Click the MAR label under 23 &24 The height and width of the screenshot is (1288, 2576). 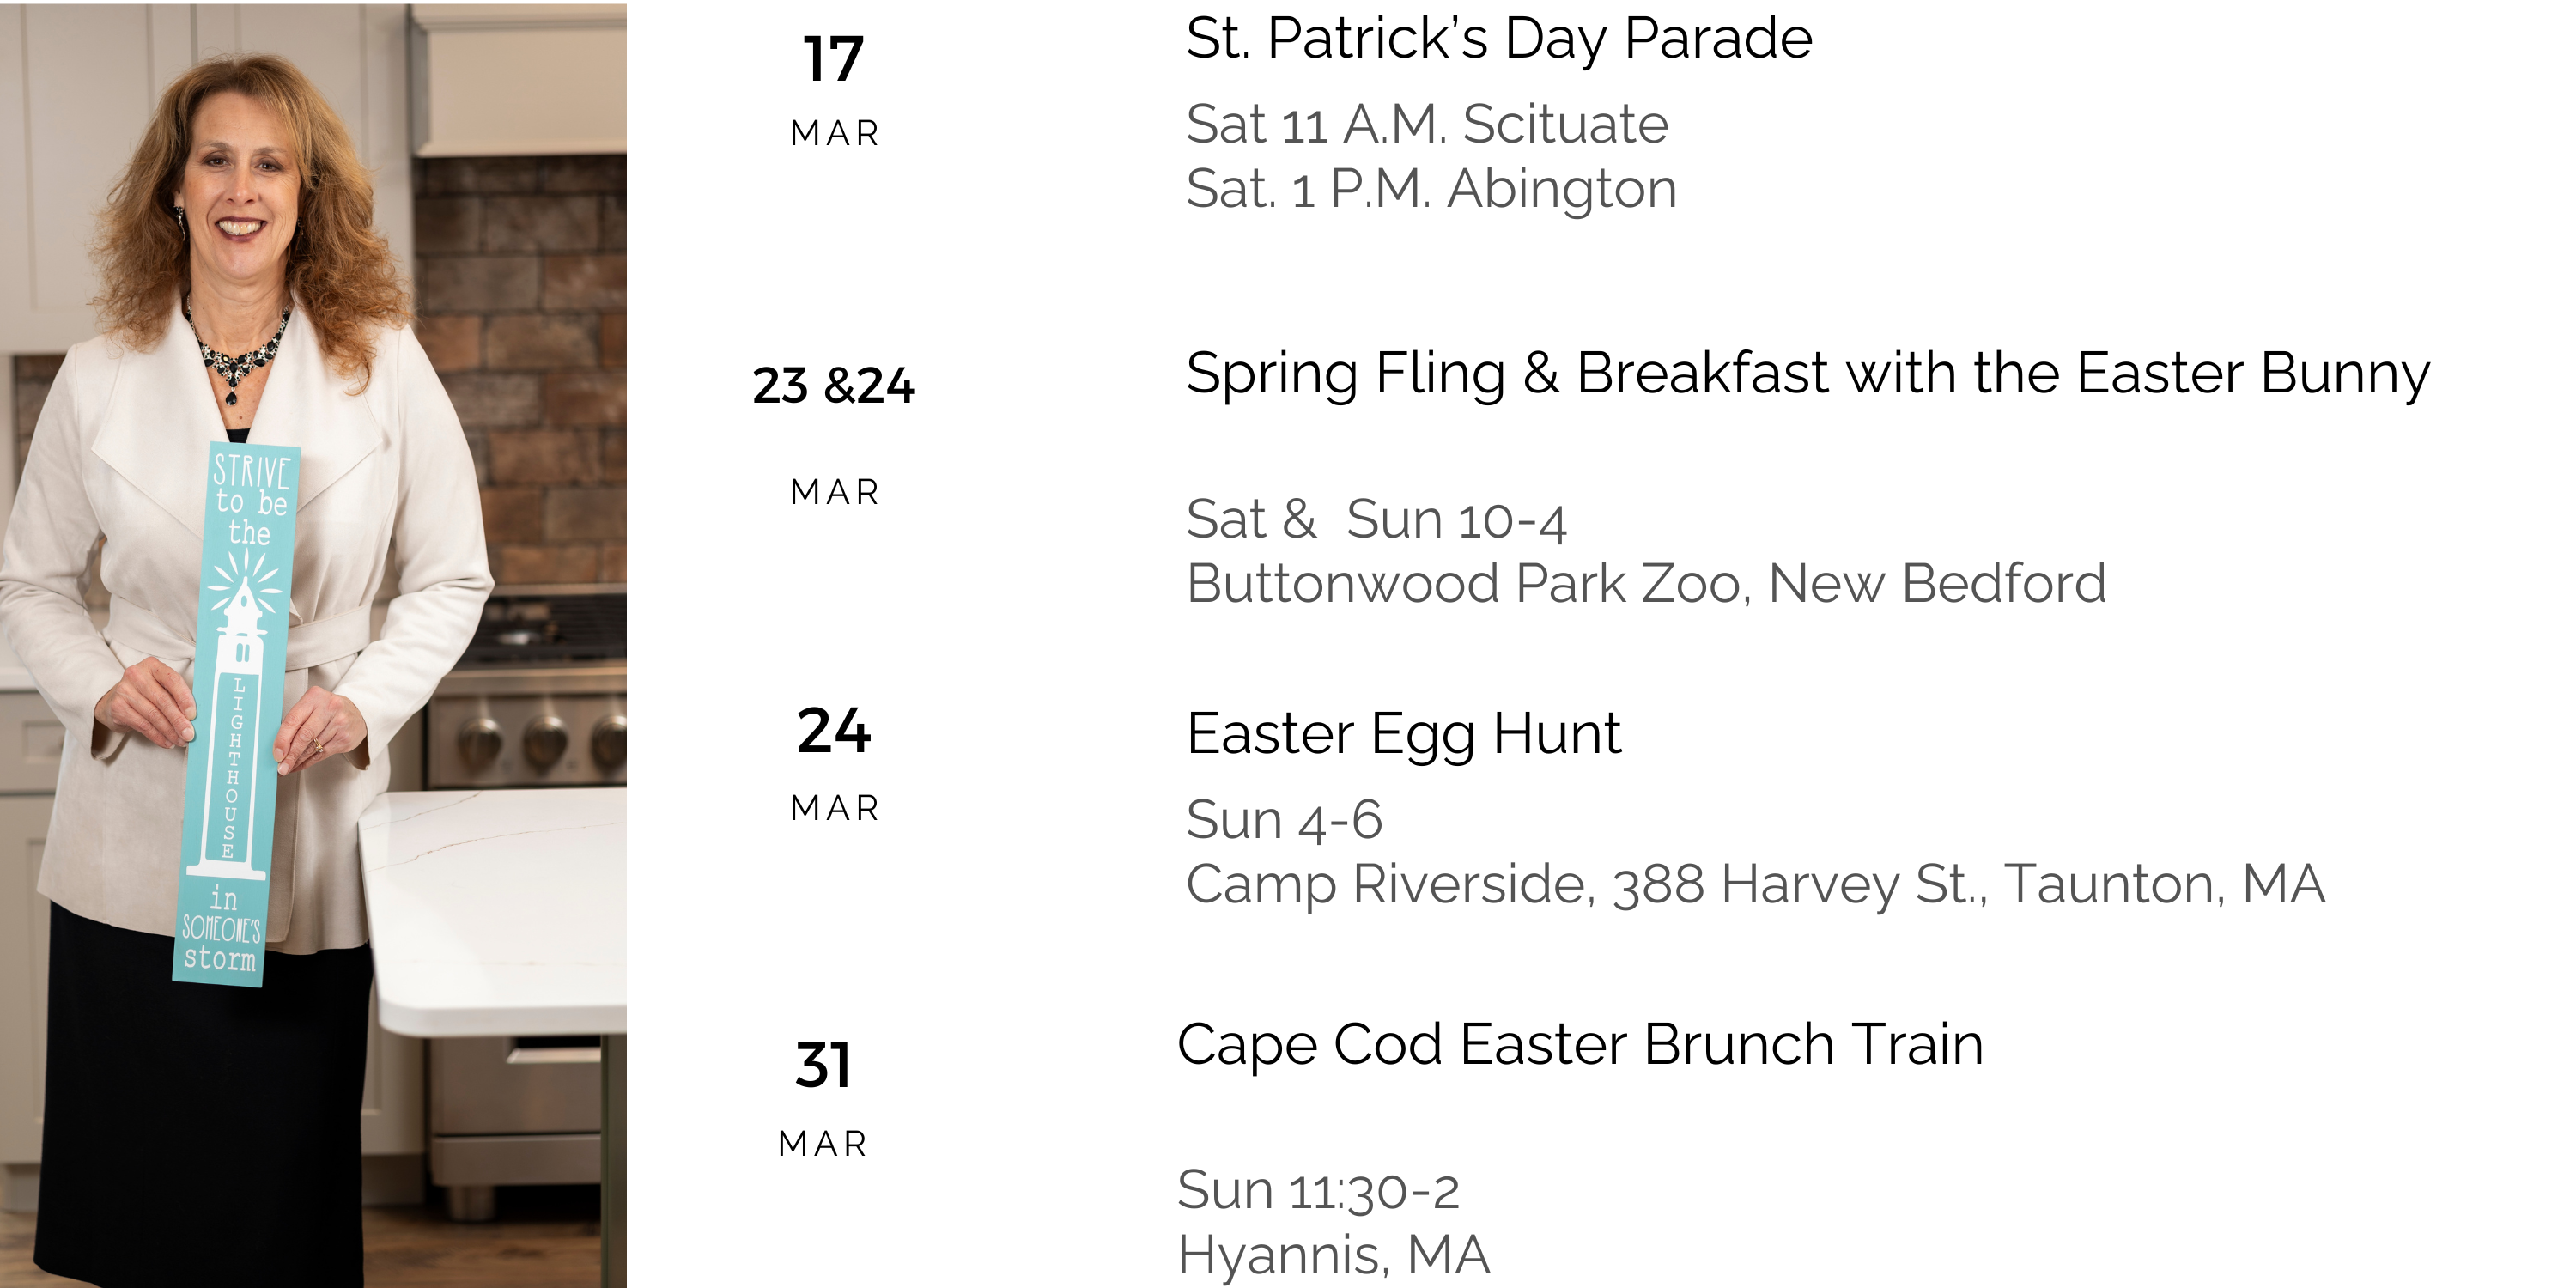click(x=834, y=492)
